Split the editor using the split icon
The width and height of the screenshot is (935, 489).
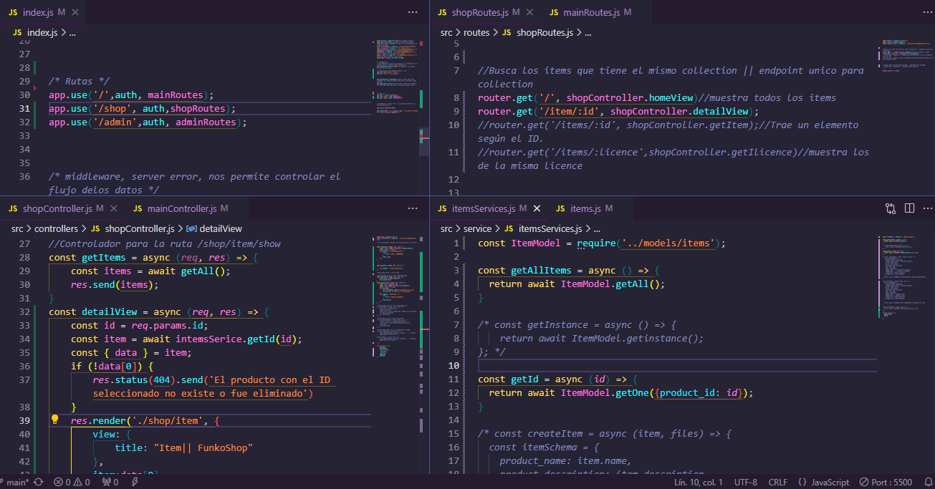[909, 208]
